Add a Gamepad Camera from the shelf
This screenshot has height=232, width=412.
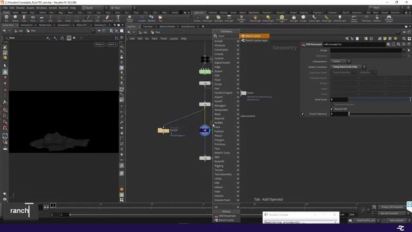389,19
